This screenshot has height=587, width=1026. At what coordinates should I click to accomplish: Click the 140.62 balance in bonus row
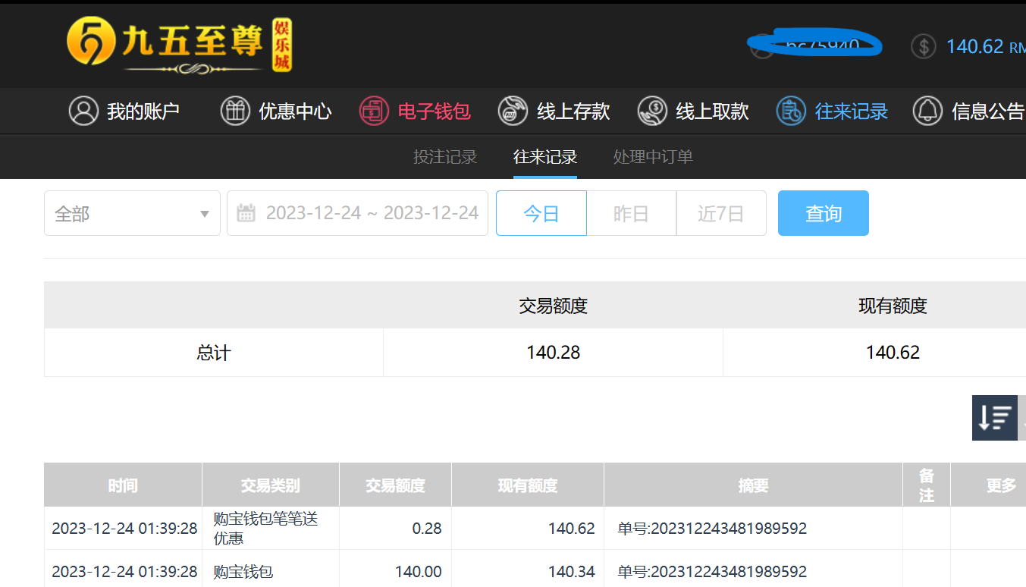[x=572, y=529]
